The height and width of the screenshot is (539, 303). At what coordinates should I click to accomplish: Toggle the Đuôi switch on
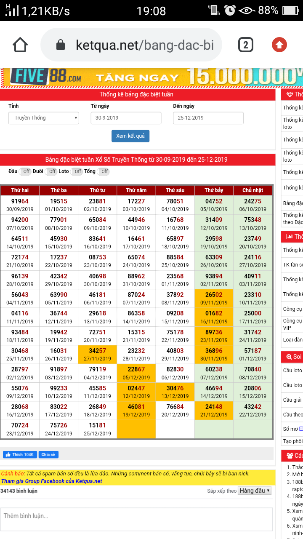pyautogui.click(x=51, y=171)
